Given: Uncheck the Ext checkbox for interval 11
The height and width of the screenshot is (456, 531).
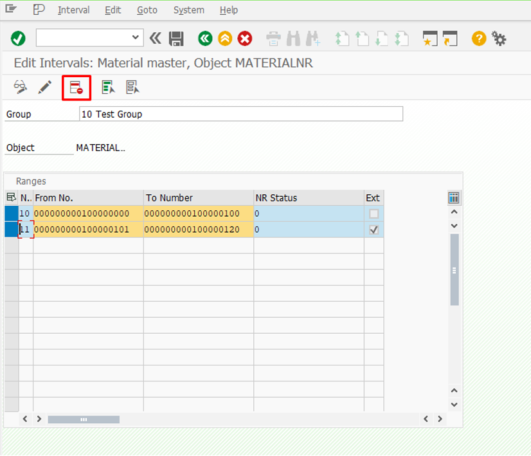Looking at the screenshot, I should point(373,230).
